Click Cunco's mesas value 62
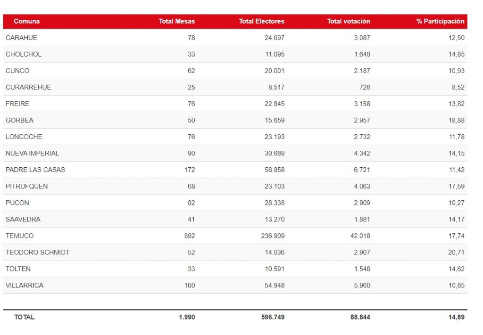 [192, 71]
